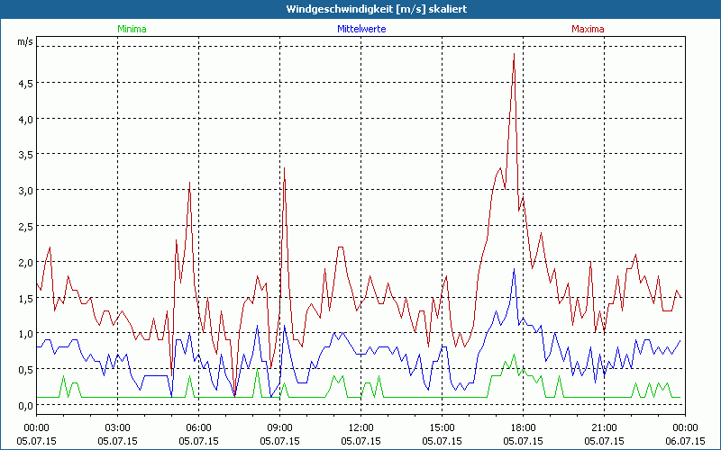This screenshot has width=721, height=450.
Task: Select the 4,5 y-axis tick label
Action: click(x=24, y=83)
